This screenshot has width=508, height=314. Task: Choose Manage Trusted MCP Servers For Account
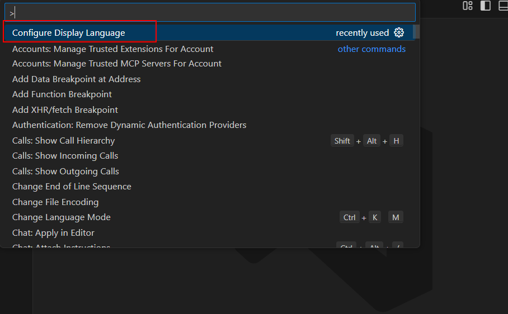(116, 64)
